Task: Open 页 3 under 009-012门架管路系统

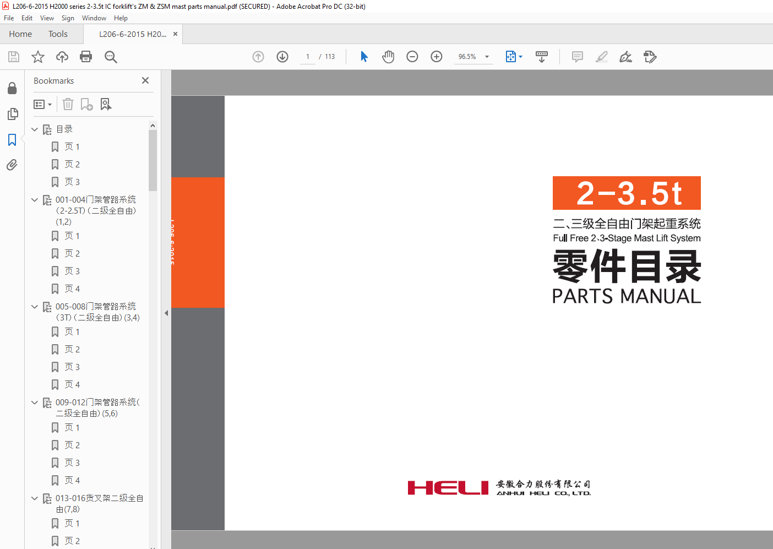Action: [x=72, y=463]
